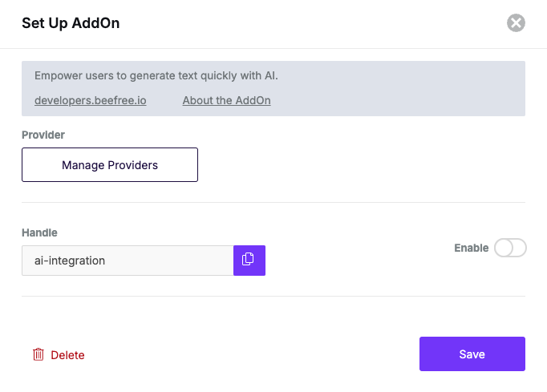547x392 pixels.
Task: Click the Enable label beside the switch
Action: click(x=471, y=248)
